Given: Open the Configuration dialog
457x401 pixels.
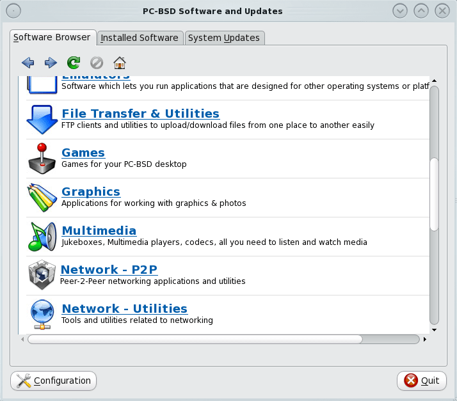Looking at the screenshot, I should (54, 381).
